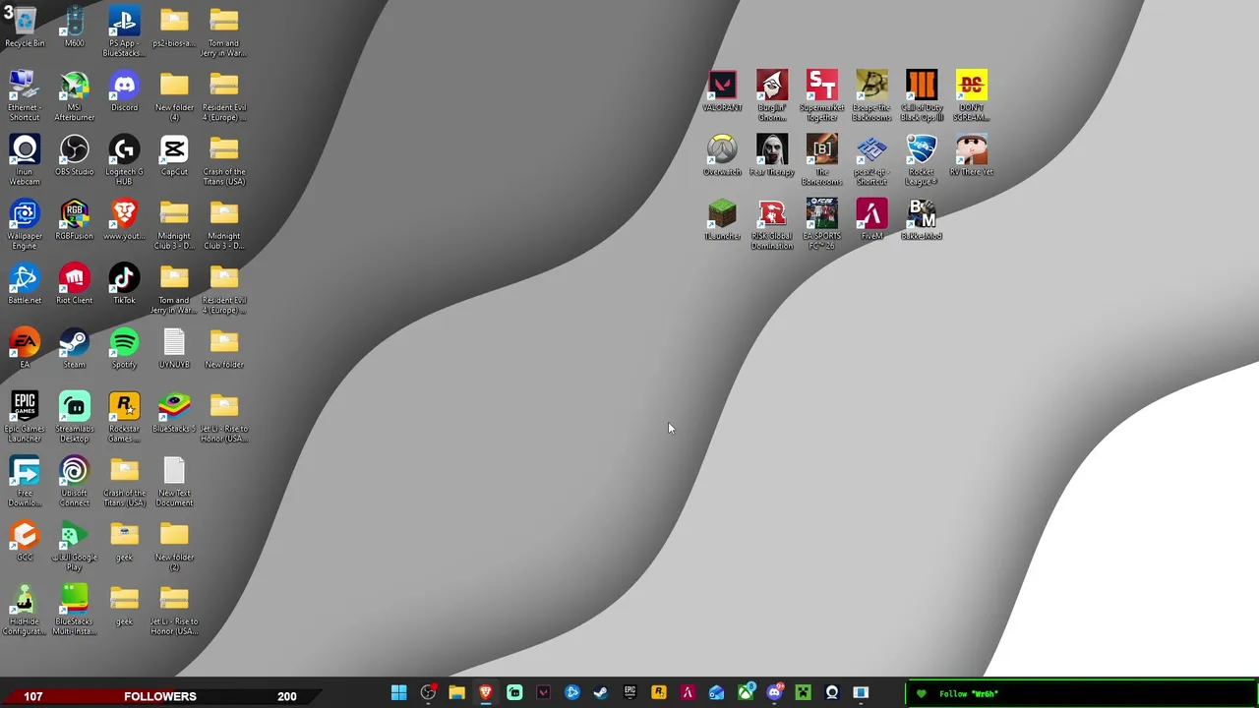This screenshot has width=1259, height=708.
Task: Select the Brave www.yout... desktop shortcut
Action: click(x=124, y=219)
